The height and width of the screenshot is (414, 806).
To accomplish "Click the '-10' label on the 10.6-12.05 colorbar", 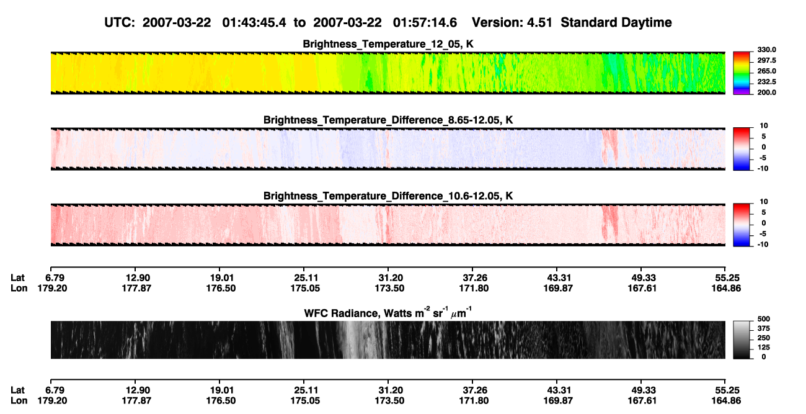I will tap(763, 244).
